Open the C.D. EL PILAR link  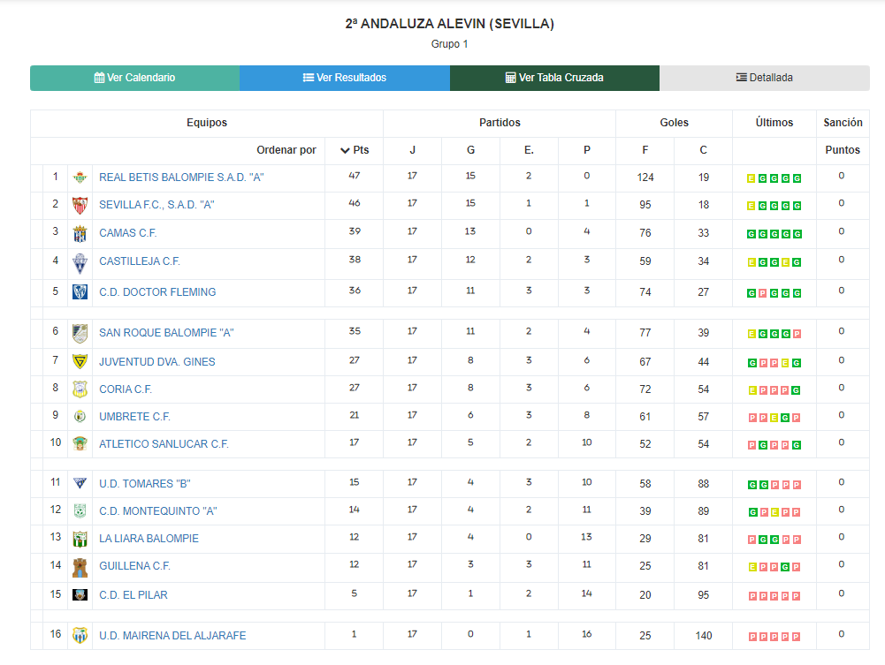coord(134,595)
